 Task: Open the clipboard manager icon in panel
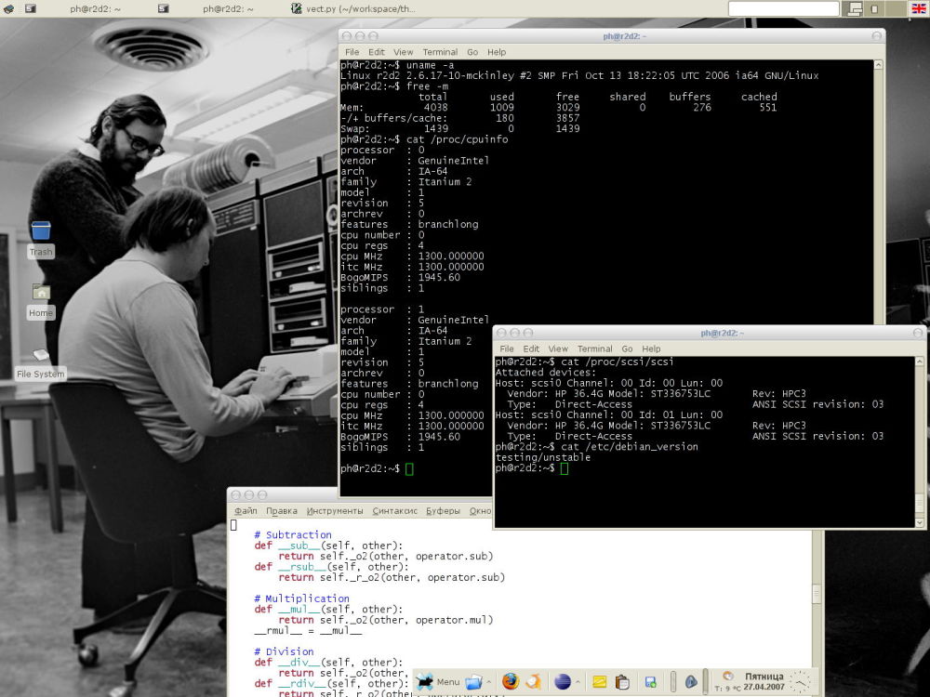coord(622,682)
